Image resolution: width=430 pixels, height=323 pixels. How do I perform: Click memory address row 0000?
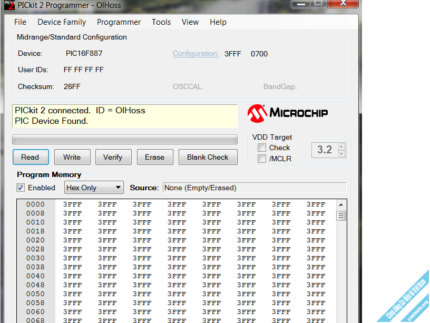(x=35, y=204)
